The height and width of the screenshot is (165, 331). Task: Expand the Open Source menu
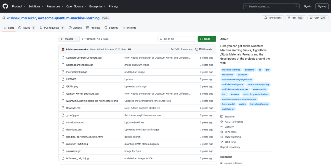(x=76, y=6)
